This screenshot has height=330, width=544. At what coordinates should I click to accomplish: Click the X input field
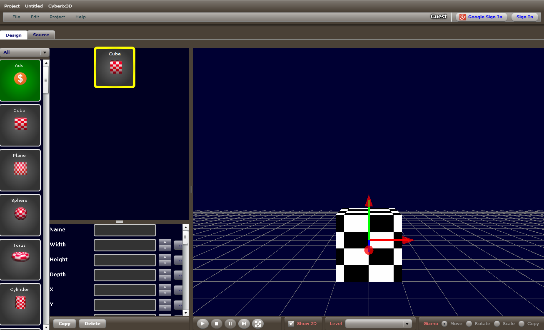point(125,290)
